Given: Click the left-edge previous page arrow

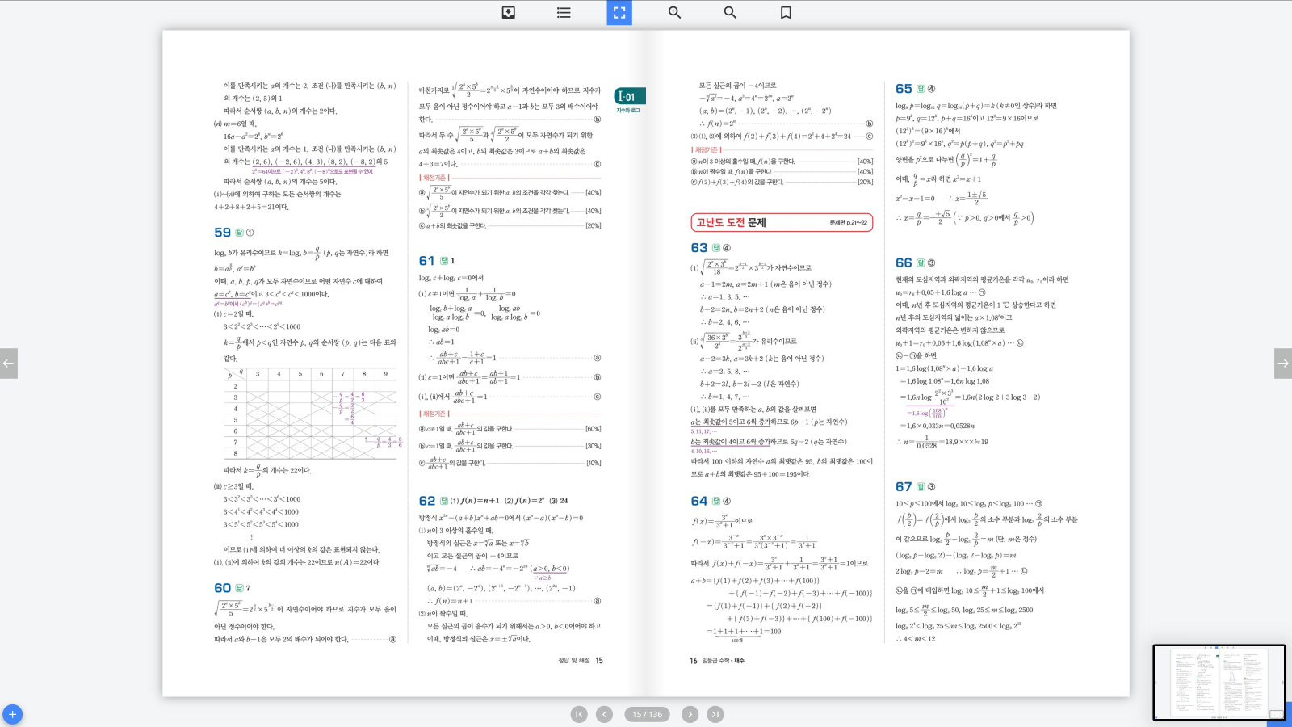Looking at the screenshot, I should (9, 363).
